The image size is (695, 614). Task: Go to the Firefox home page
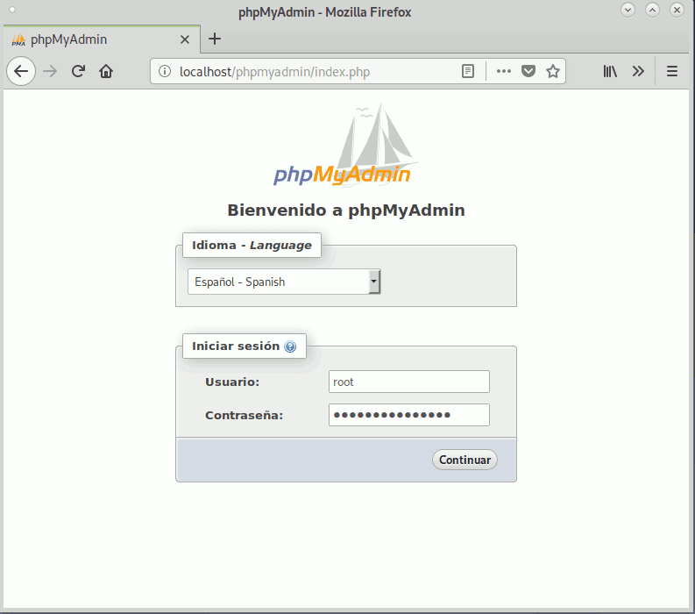(x=106, y=72)
